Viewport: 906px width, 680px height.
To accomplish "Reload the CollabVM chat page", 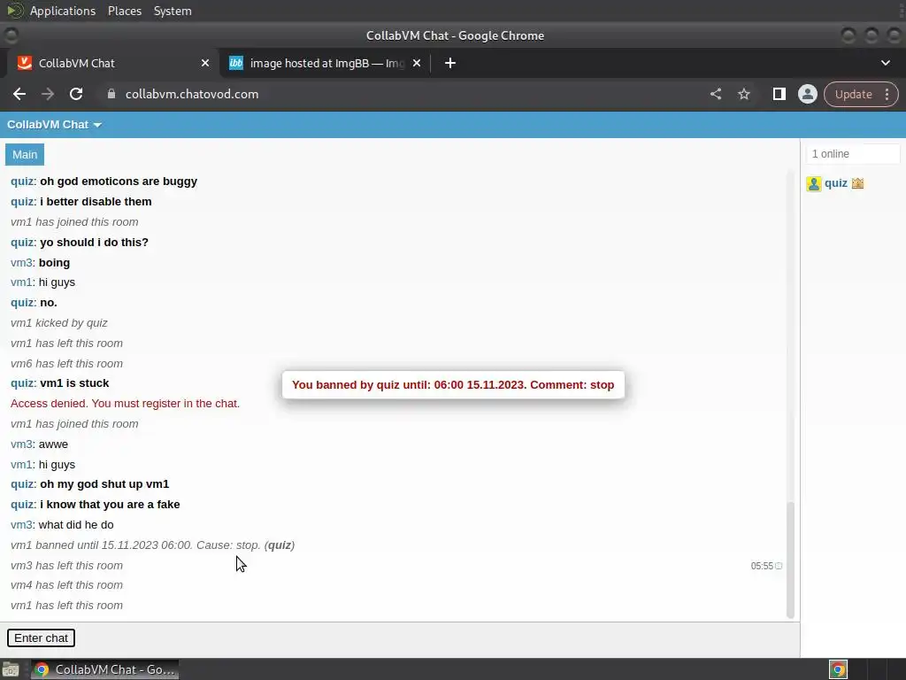I will click(x=76, y=94).
